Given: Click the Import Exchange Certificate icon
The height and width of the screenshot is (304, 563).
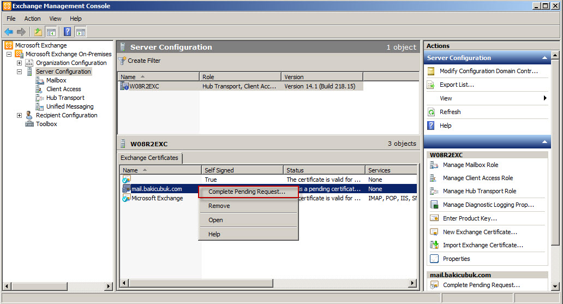Looking at the screenshot, I should point(434,245).
